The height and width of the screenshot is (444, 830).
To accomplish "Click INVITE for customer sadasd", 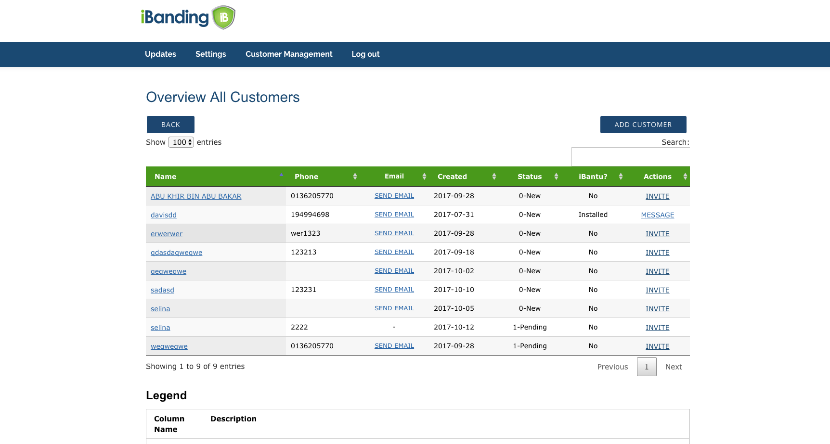I will [x=658, y=290].
